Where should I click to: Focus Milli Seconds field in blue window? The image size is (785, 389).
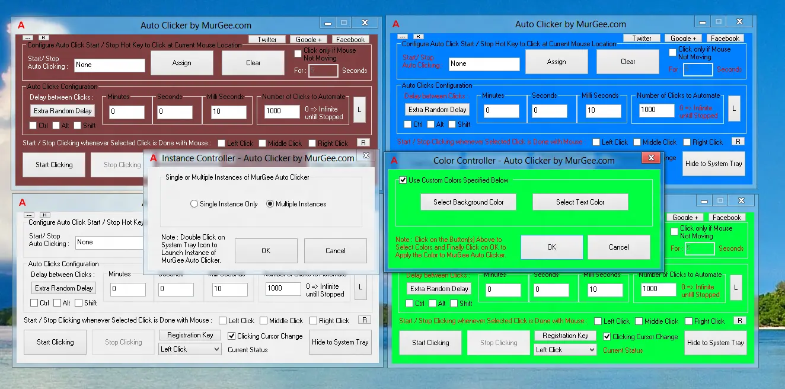point(604,110)
